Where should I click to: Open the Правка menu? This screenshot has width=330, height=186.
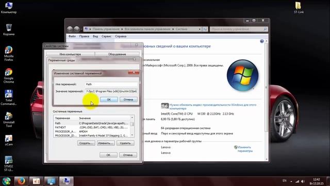[x=84, y=36]
